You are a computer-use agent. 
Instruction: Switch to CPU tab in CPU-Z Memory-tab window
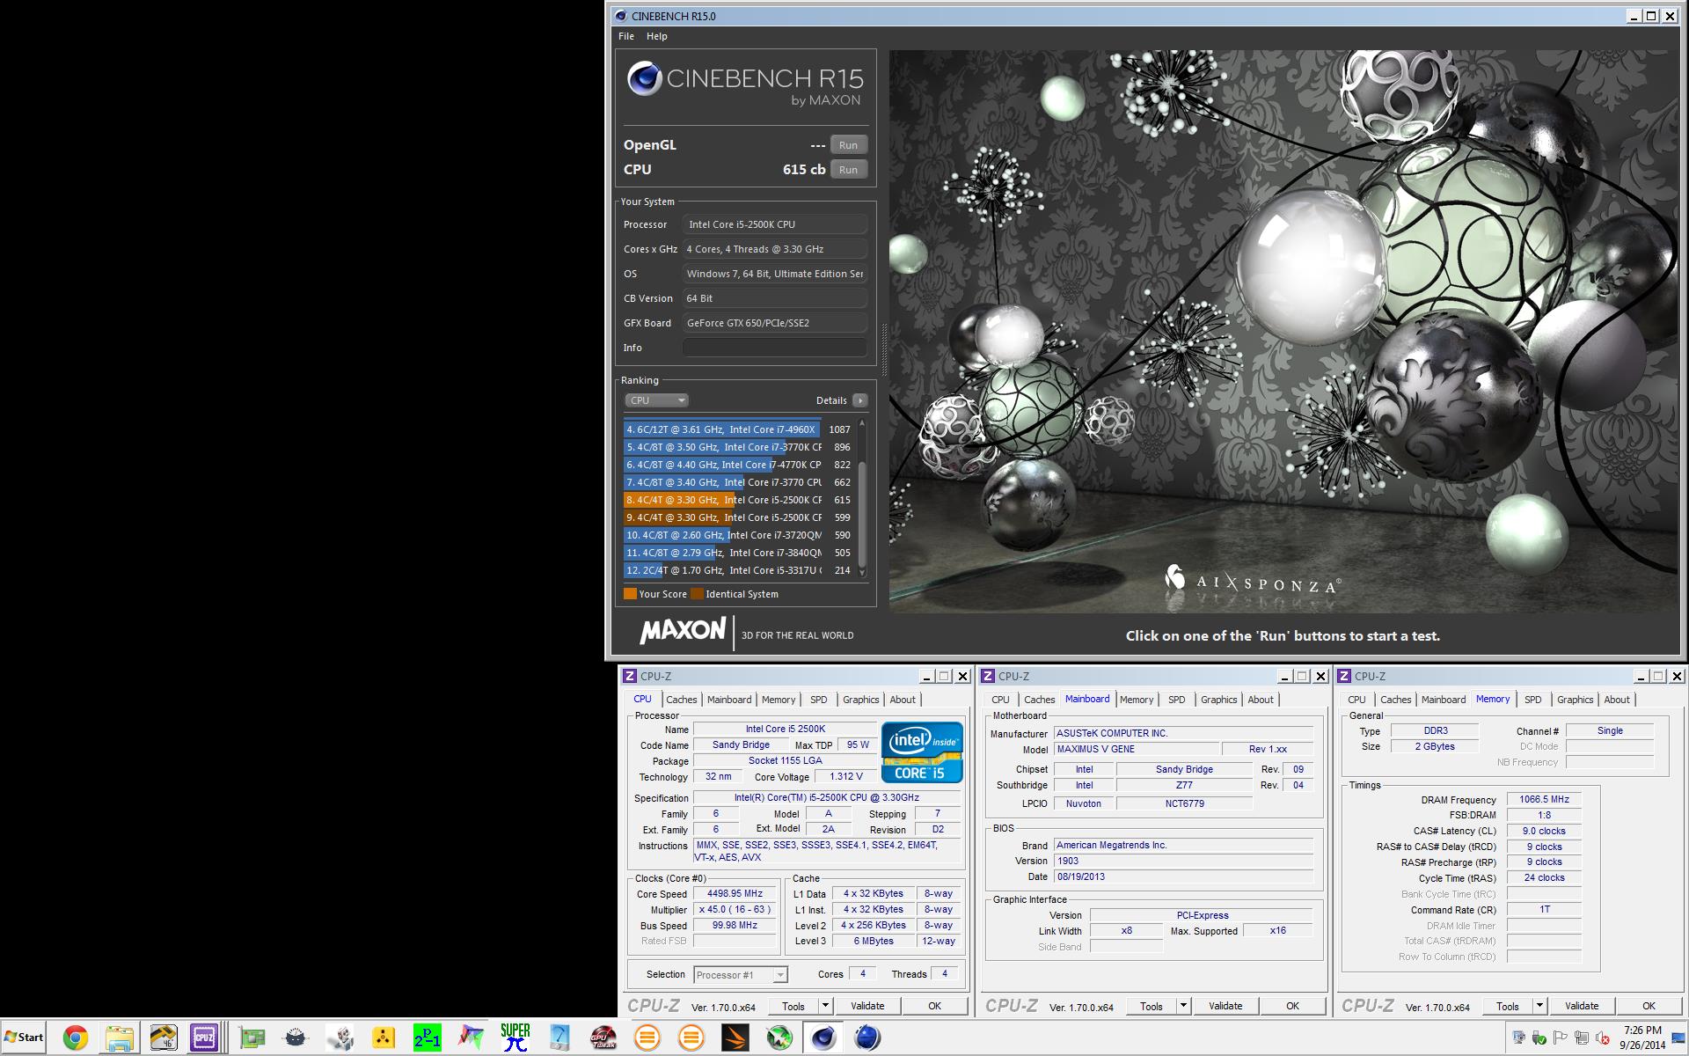pos(1356,700)
